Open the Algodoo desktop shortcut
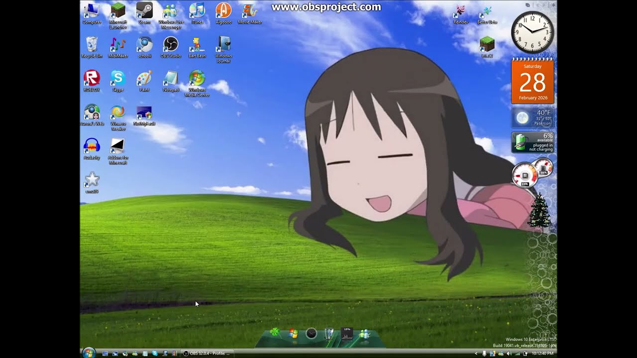 point(223,13)
